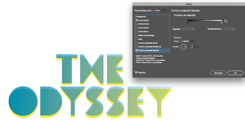
Task: Enable the Contour progressif directionnel checkbox
Action: [137, 47]
